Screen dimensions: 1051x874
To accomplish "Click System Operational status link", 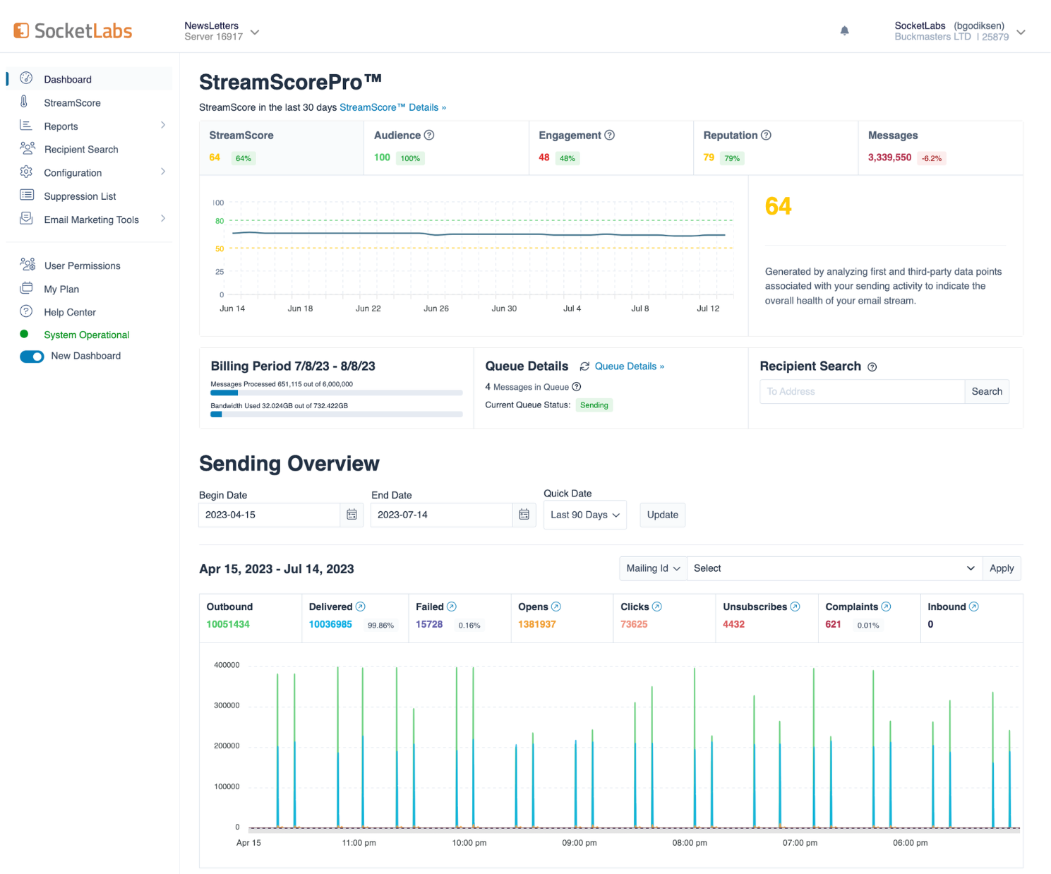I will pos(86,335).
